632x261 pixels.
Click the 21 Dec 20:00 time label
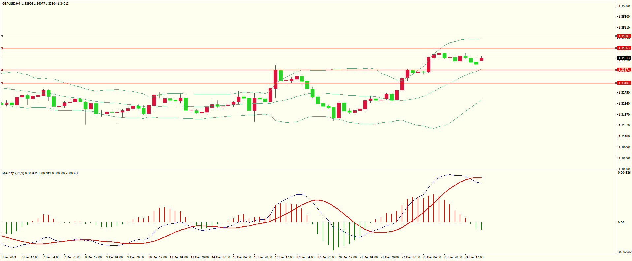(390, 257)
